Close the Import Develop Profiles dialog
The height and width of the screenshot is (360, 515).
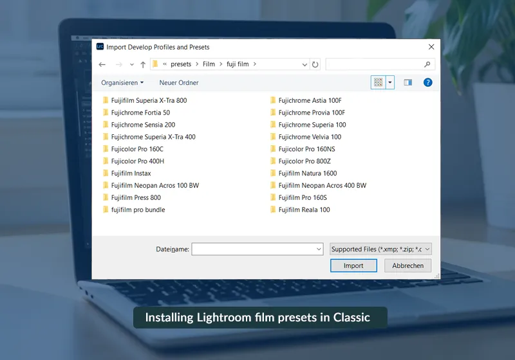click(431, 47)
